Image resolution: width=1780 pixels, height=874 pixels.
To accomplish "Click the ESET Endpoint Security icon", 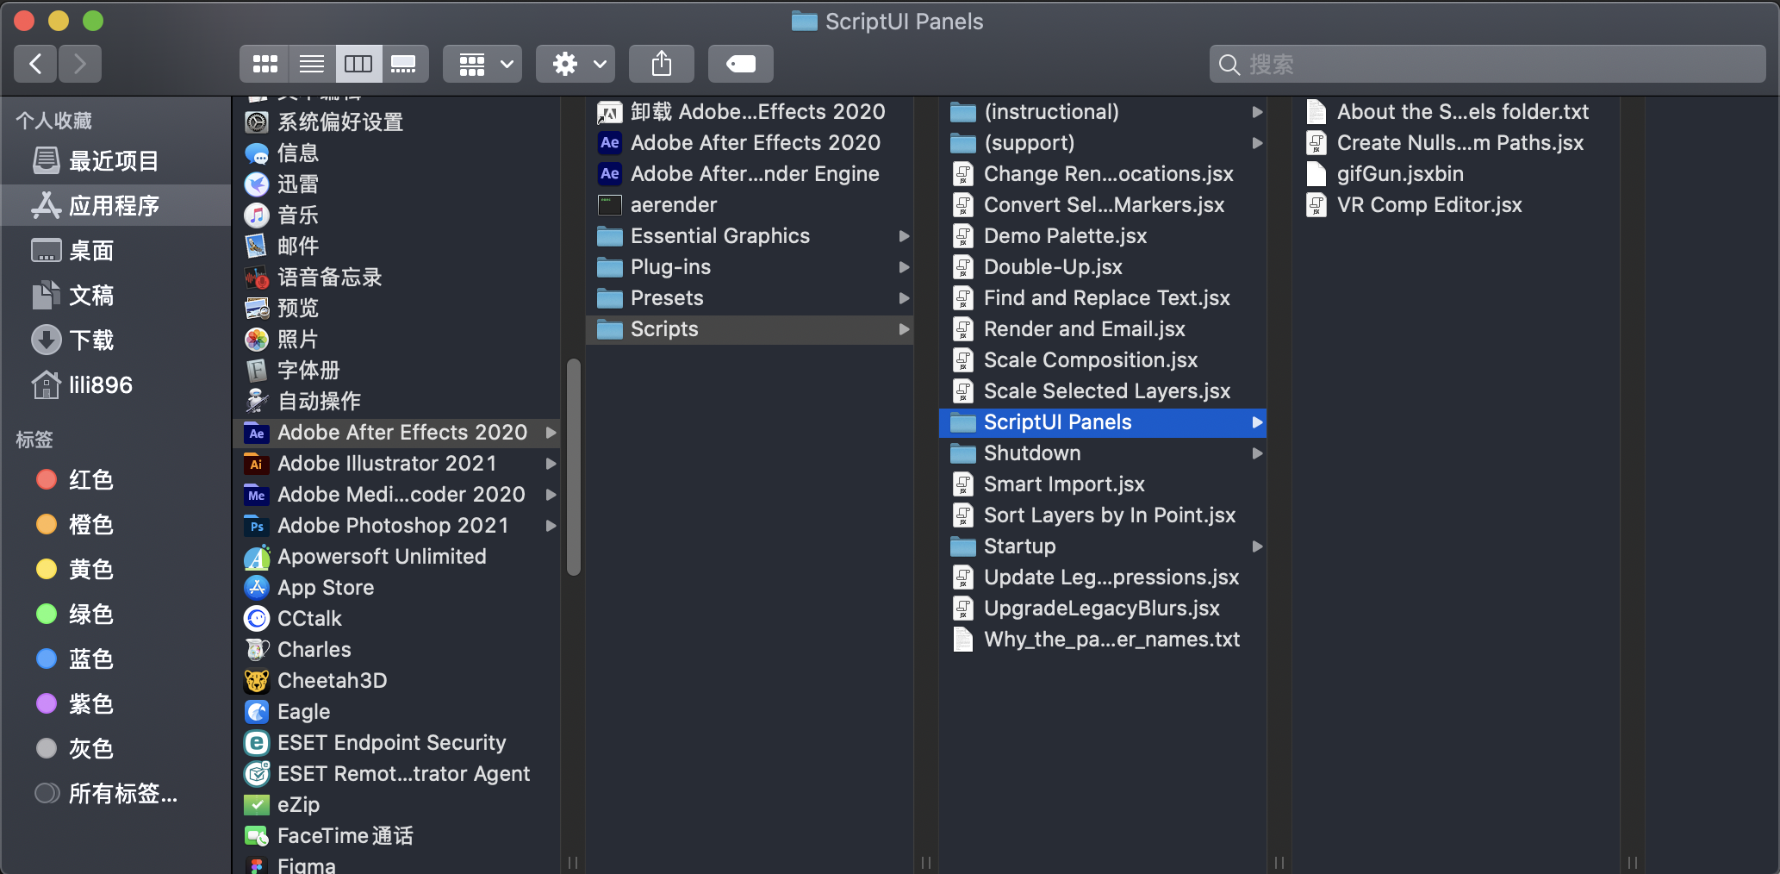I will (x=256, y=743).
